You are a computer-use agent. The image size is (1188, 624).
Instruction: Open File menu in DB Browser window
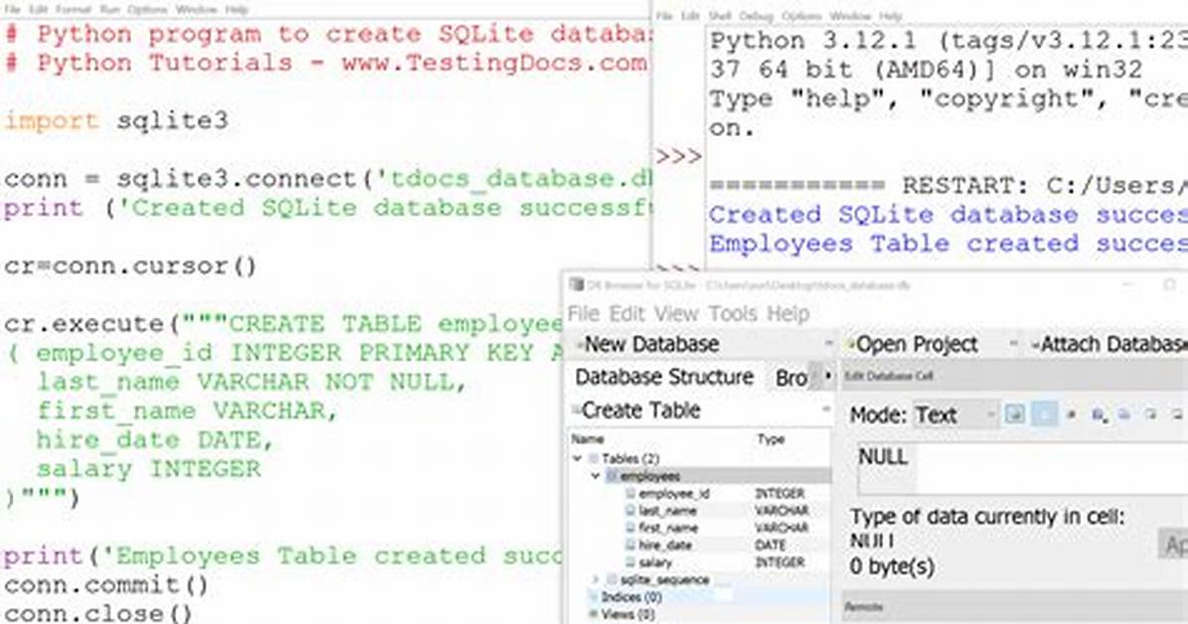[583, 313]
